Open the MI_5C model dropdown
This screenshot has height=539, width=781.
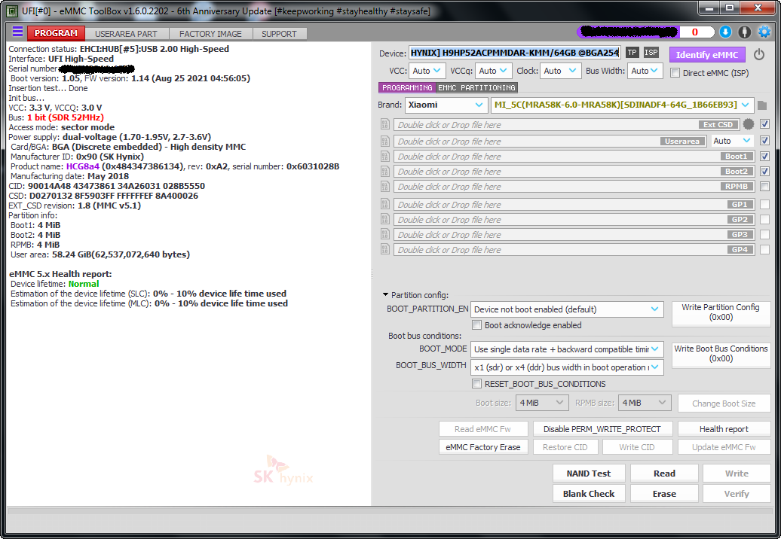pyautogui.click(x=622, y=105)
